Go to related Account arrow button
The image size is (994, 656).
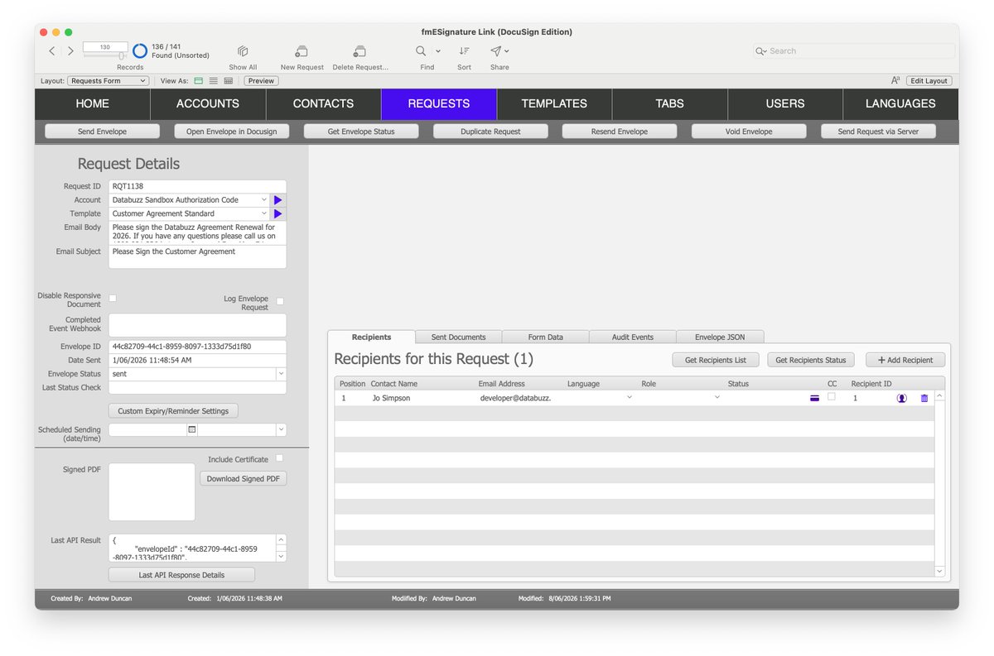click(277, 200)
